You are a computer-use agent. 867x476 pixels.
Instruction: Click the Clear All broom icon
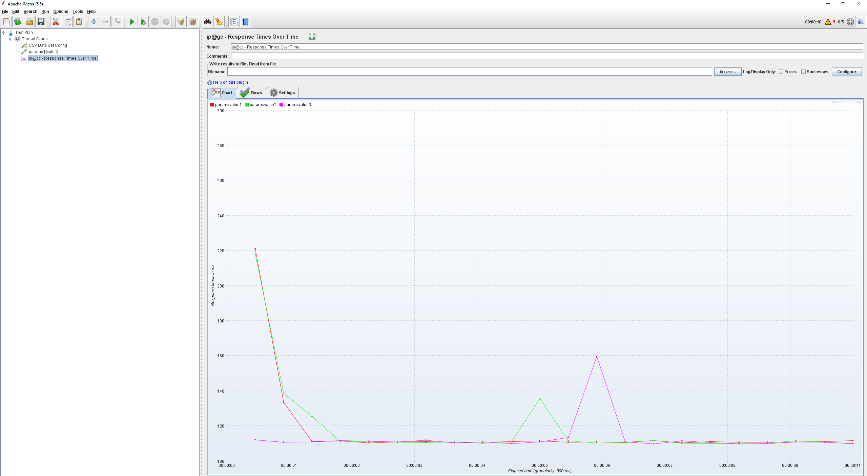point(192,22)
